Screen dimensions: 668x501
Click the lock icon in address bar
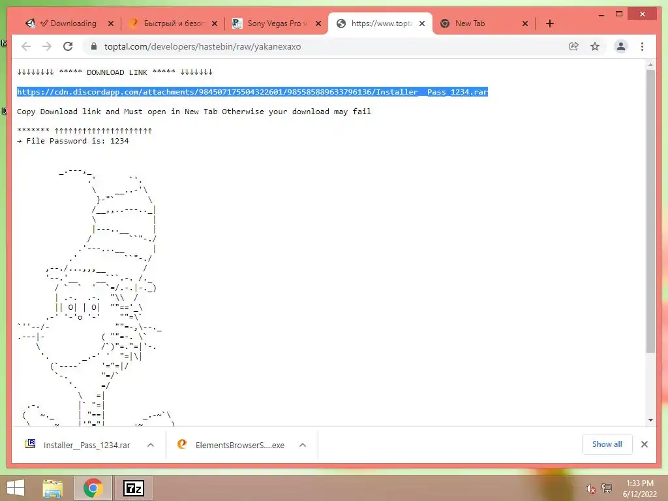[x=94, y=46]
